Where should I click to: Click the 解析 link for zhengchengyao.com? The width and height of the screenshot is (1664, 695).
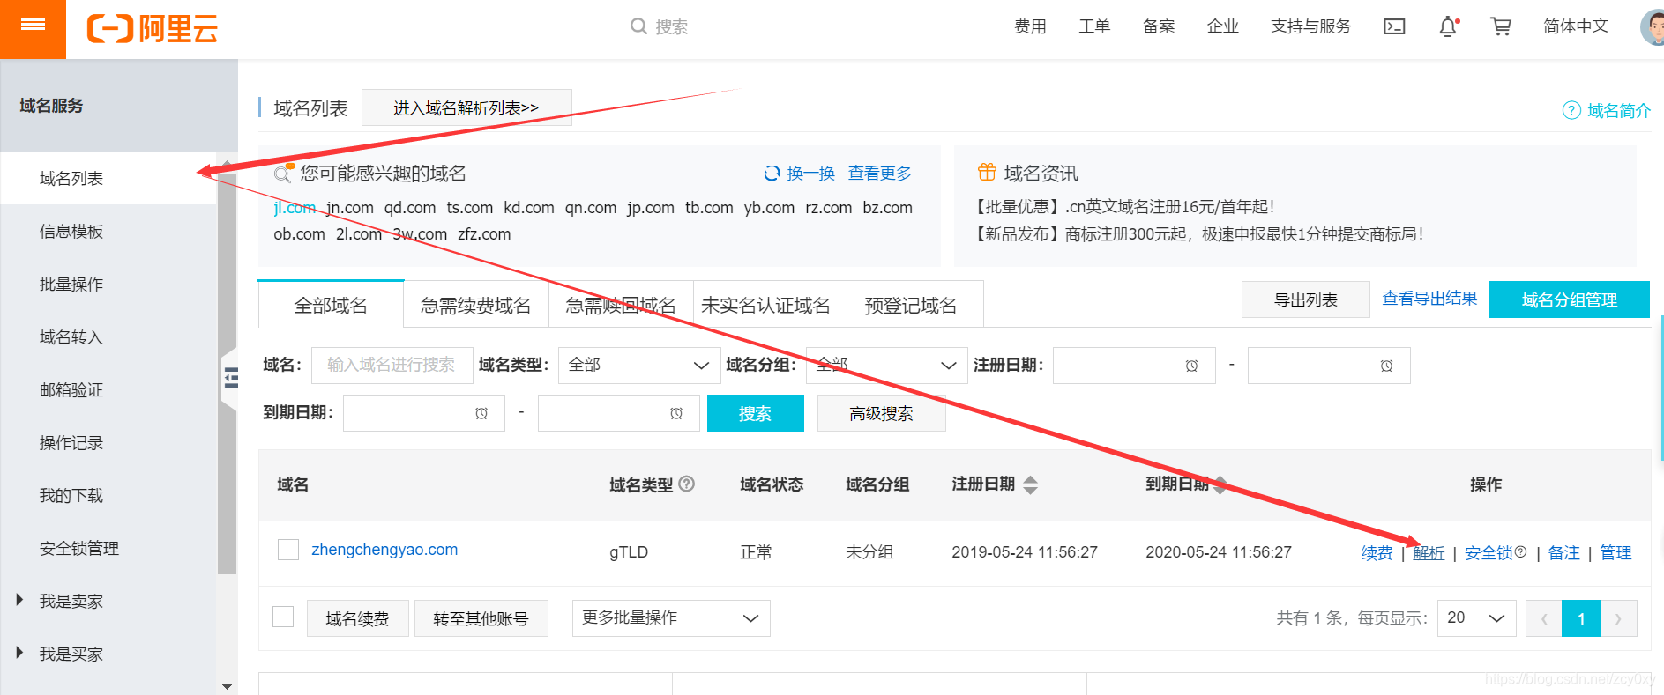[x=1429, y=552]
